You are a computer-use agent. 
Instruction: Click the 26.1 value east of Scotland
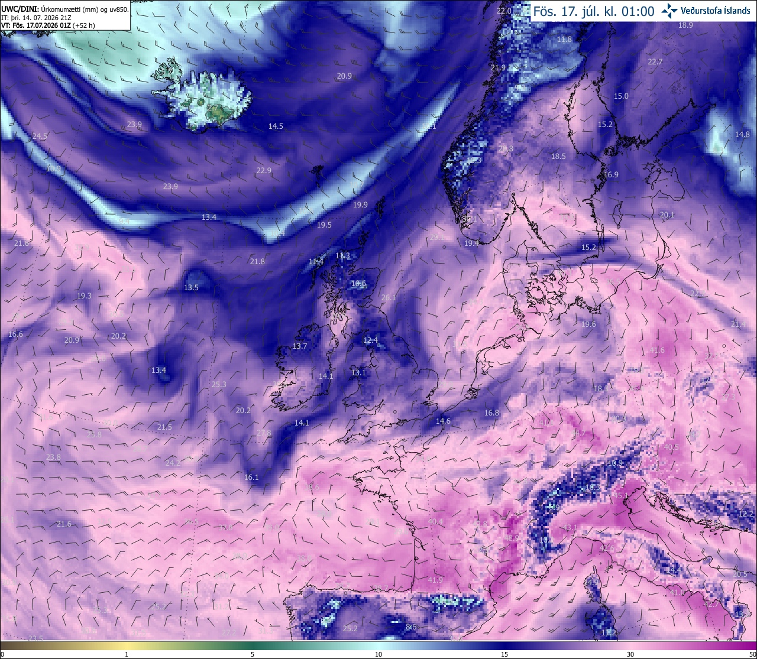click(x=389, y=298)
